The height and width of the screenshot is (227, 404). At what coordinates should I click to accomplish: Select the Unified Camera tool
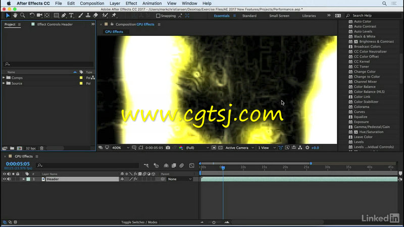pos(39,16)
